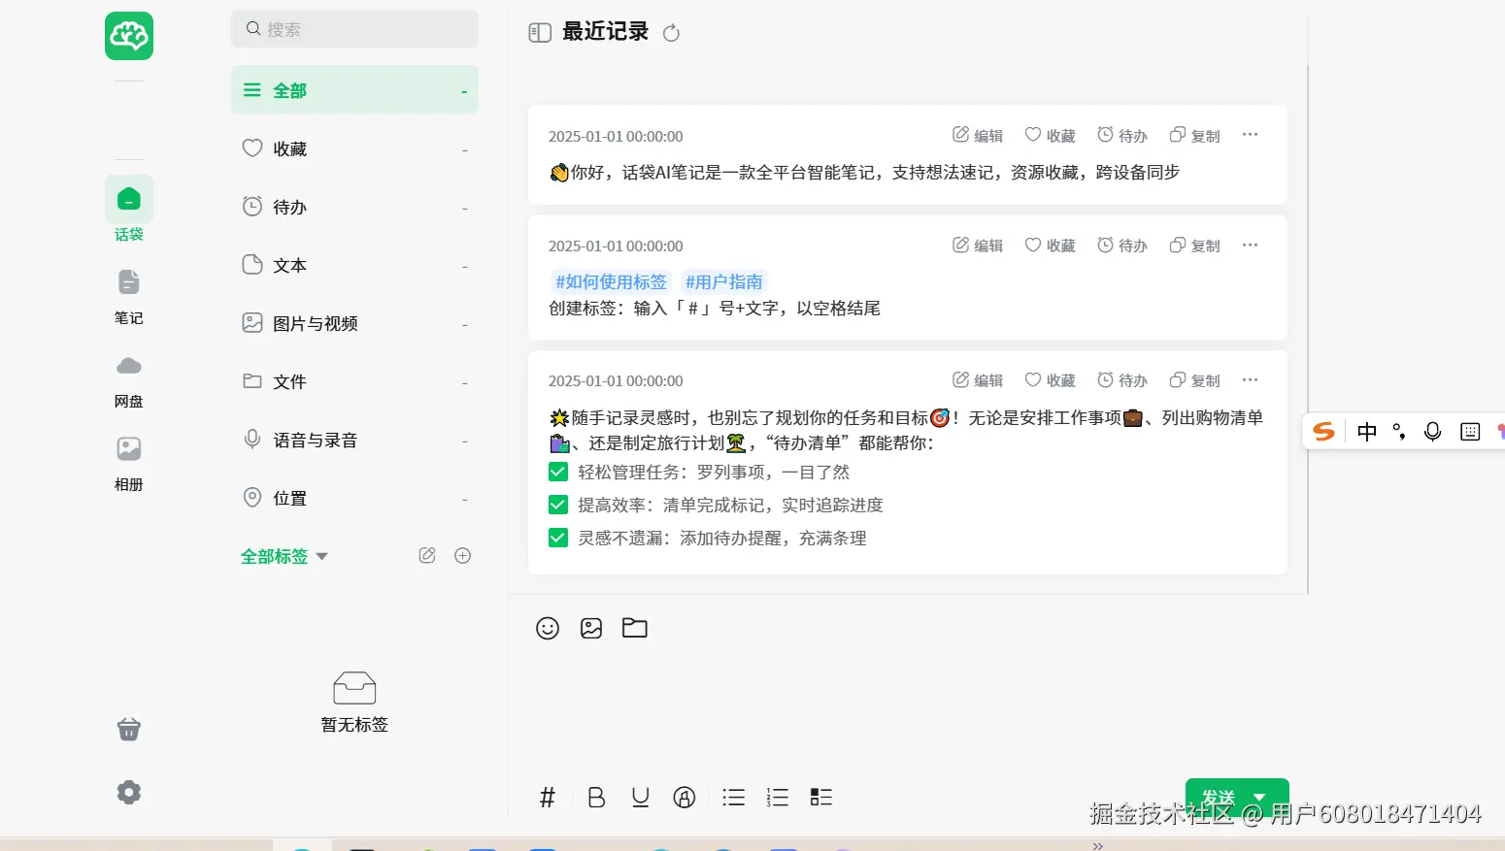Apply underline formatting

click(640, 798)
